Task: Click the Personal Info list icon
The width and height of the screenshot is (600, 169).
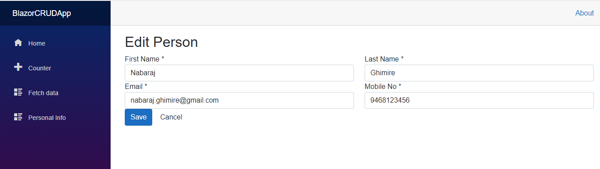Action: (18, 117)
